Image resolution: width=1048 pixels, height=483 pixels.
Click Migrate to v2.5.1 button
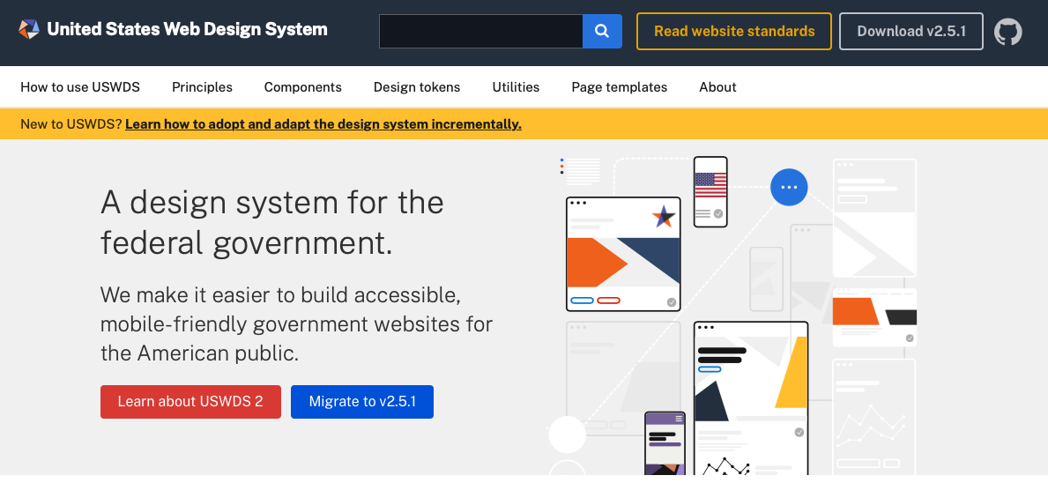[362, 402]
